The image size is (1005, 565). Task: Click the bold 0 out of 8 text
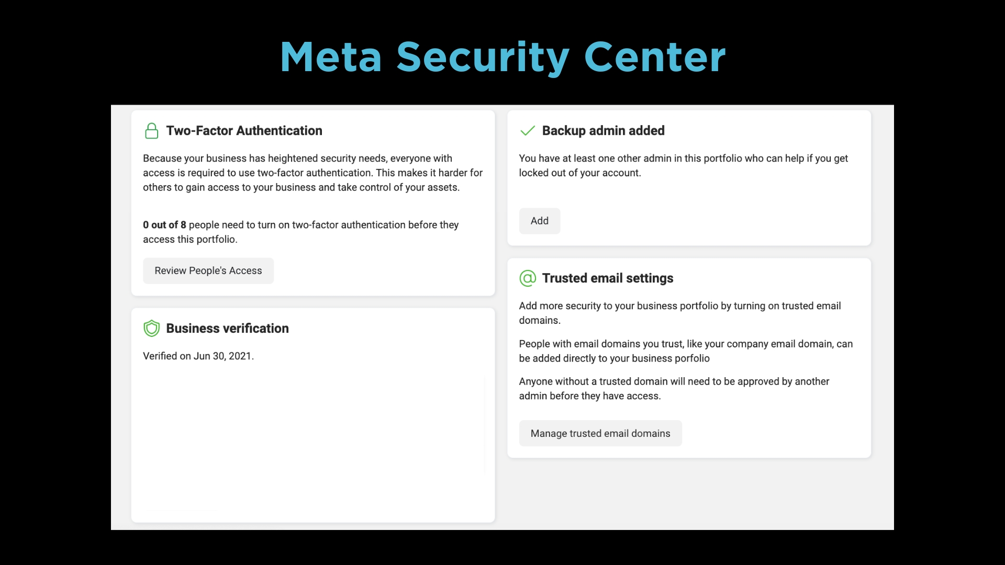(x=164, y=225)
